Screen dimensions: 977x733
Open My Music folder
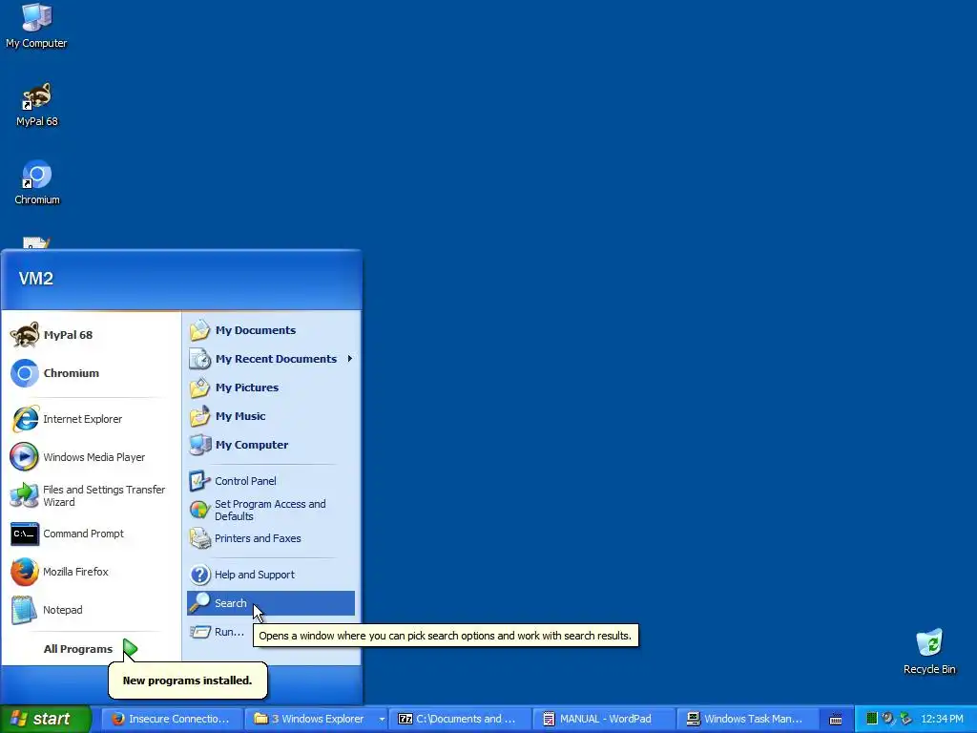pos(271,416)
